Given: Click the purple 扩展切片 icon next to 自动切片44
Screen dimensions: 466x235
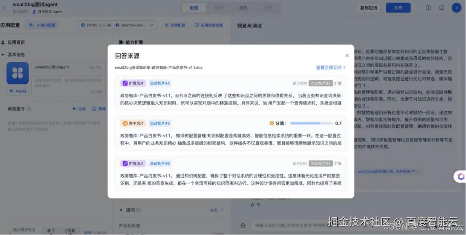Looking at the screenshot, I should click(125, 84).
